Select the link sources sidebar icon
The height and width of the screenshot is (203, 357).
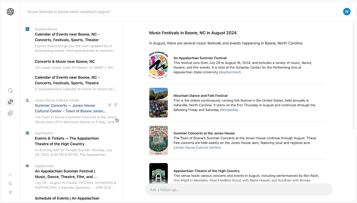[x=10, y=102]
